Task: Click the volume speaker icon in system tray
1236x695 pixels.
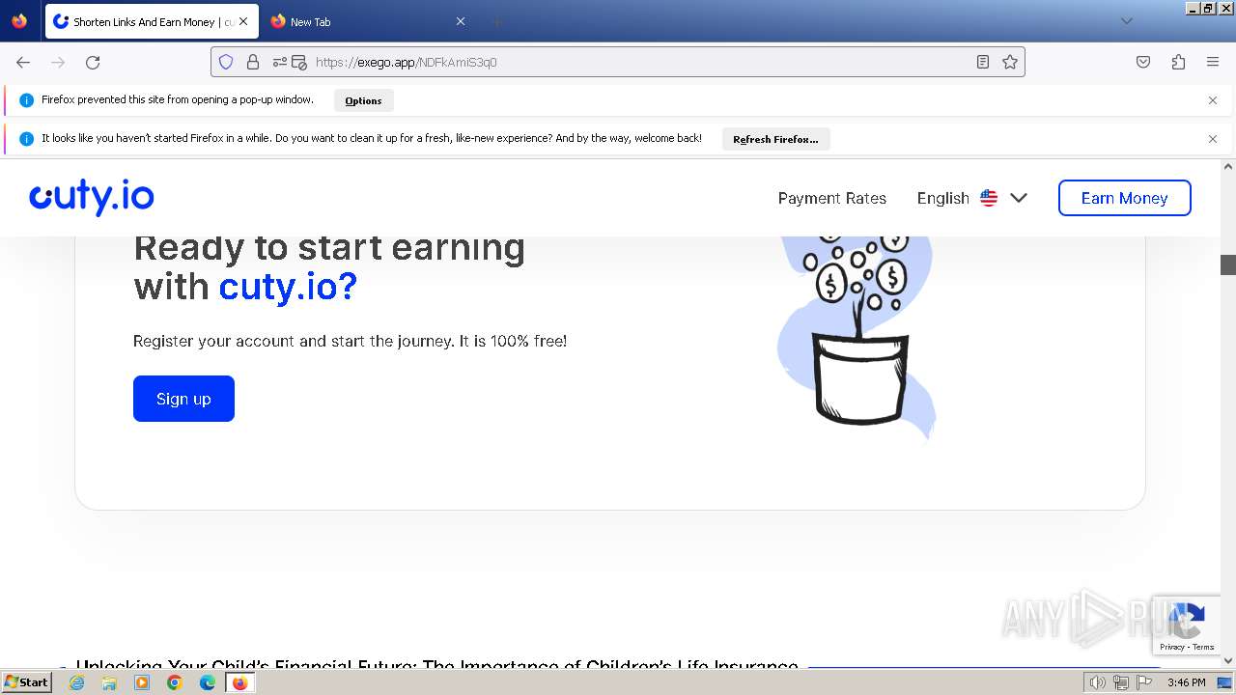Action: [1098, 682]
